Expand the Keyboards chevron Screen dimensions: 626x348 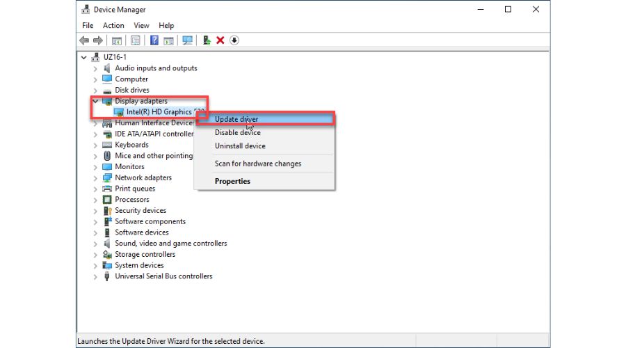pyautogui.click(x=95, y=145)
